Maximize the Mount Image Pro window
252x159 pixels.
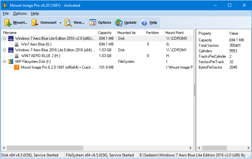pos(230,5)
